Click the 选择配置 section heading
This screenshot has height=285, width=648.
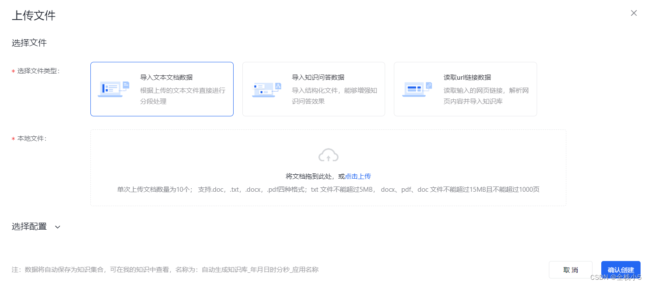pos(29,227)
